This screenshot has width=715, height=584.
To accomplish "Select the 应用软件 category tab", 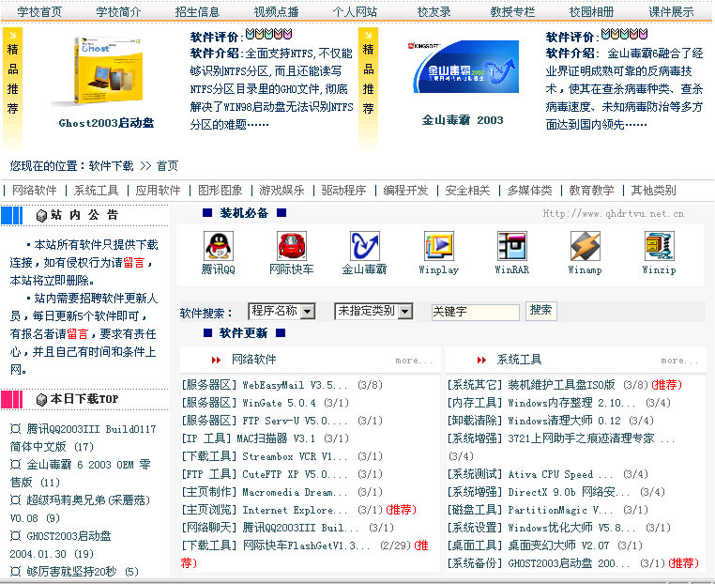I will pos(159,191).
